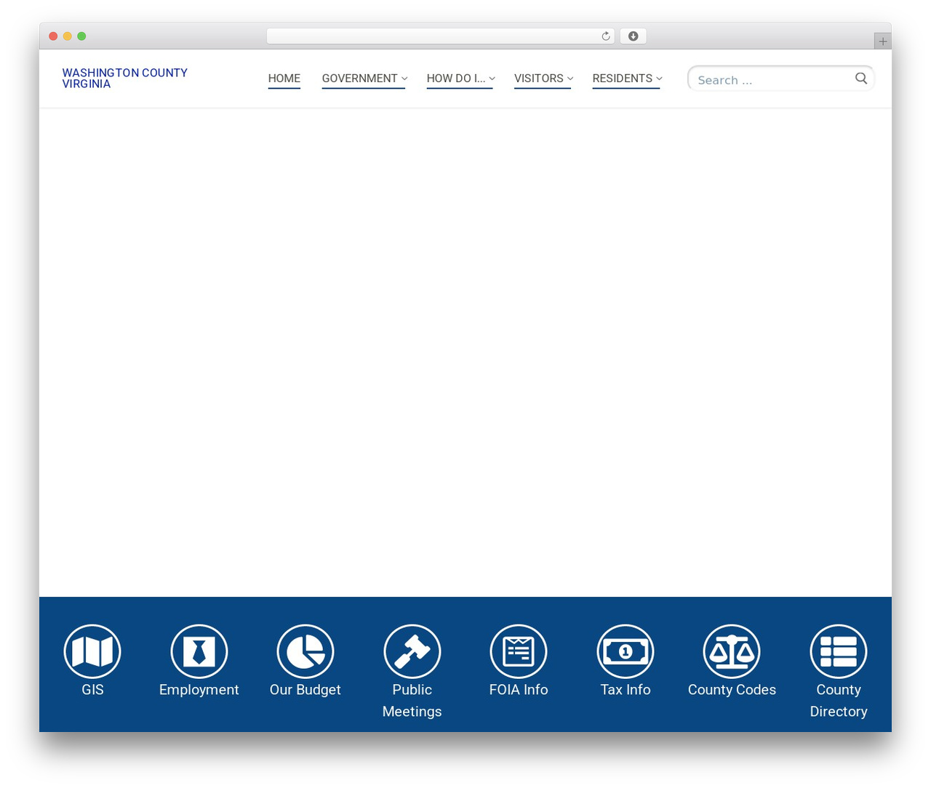Click the Tax Info money icon
This screenshot has width=931, height=788.
click(626, 651)
